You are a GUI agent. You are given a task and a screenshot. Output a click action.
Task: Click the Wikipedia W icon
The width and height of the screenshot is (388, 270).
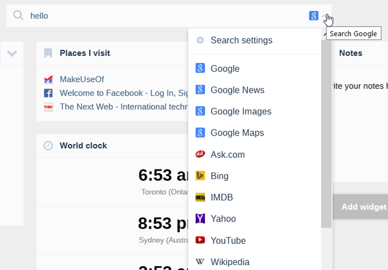click(x=201, y=262)
